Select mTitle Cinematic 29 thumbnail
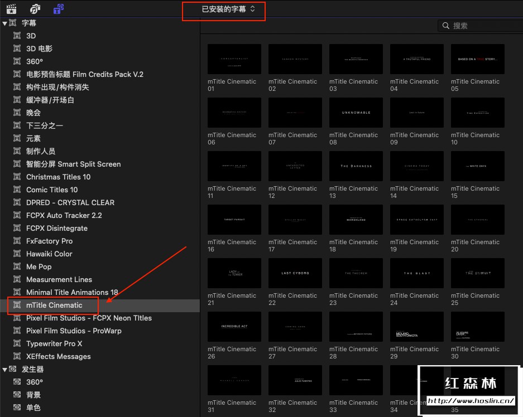 point(417,327)
